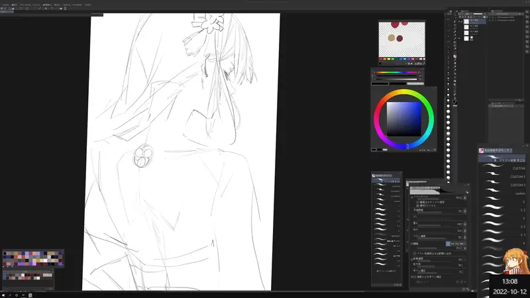Click the rainbow hue slider bar above color wheel
The height and width of the screenshot is (298, 530).
click(x=397, y=72)
